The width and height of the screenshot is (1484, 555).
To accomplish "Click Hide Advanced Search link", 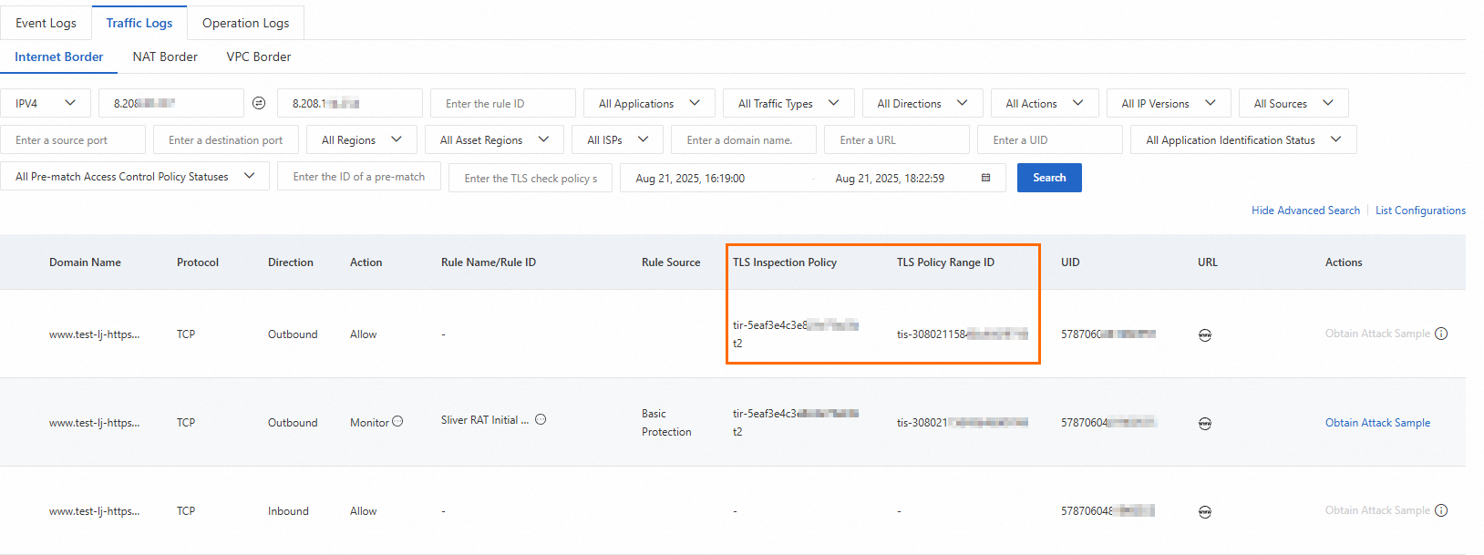I will point(1305,211).
